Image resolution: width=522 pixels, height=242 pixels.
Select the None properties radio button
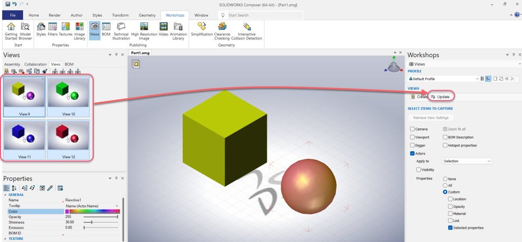point(445,179)
